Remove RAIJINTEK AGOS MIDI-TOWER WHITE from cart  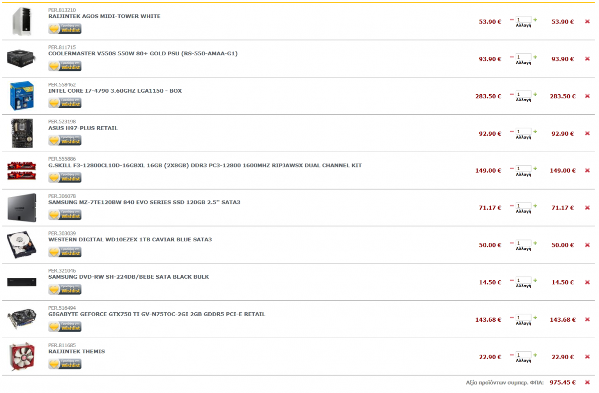coord(587,21)
